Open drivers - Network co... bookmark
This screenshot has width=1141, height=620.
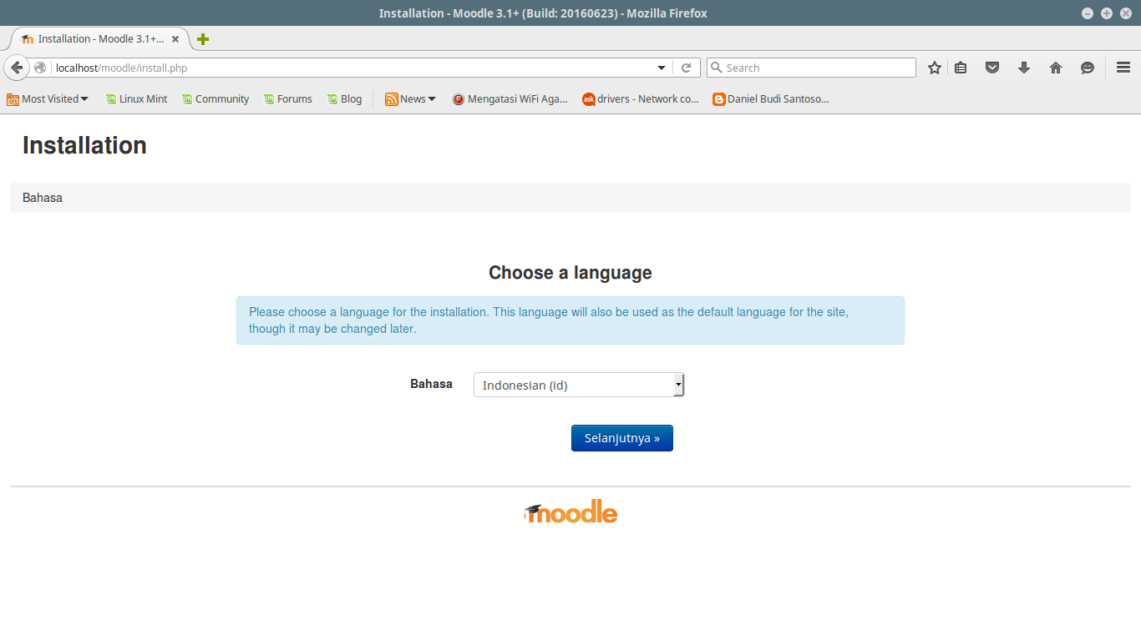click(x=641, y=98)
